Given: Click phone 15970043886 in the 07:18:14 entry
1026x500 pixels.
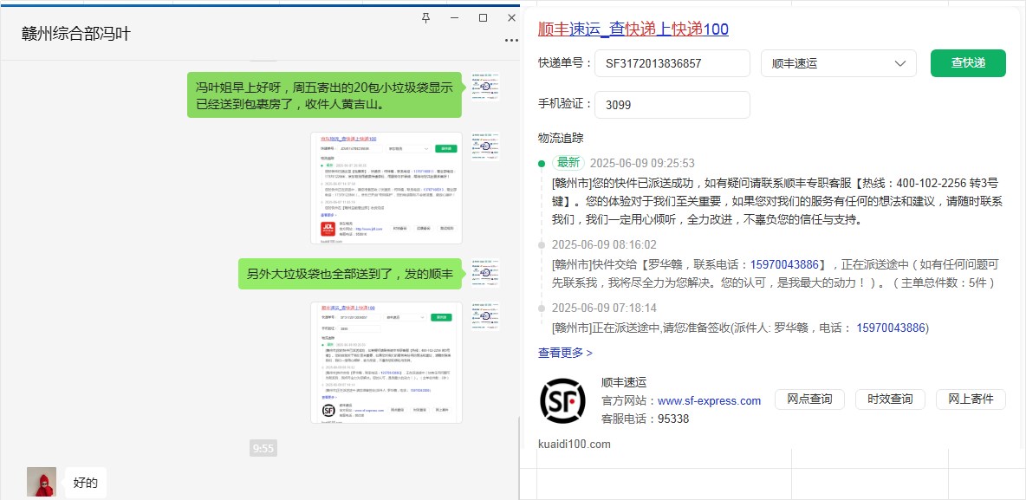Looking at the screenshot, I should [x=891, y=328].
